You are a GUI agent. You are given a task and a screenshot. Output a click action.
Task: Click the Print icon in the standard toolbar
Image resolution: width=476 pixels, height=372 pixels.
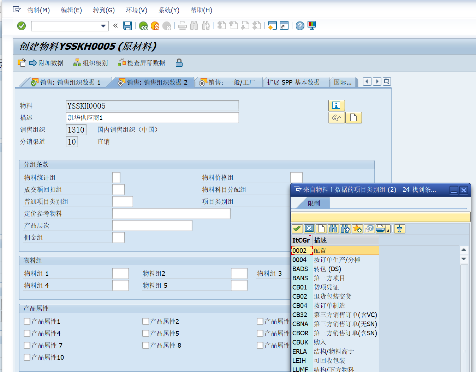click(182, 25)
